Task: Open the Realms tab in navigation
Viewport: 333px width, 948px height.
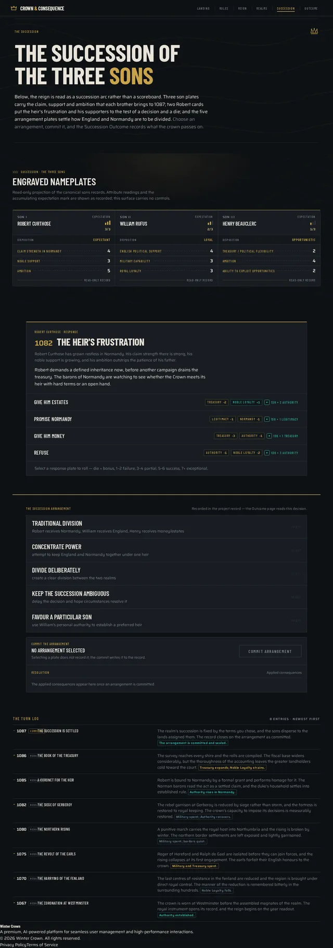Action: tap(262, 8)
